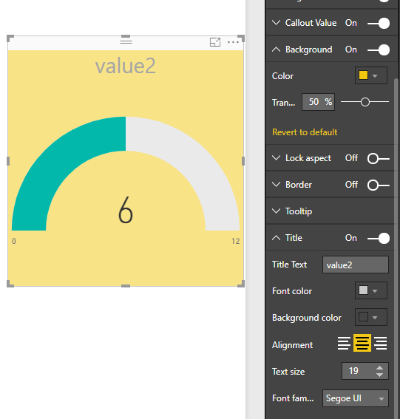Click the bottom-right resize handle of gauge
The width and height of the screenshot is (400, 419).
[x=241, y=284]
